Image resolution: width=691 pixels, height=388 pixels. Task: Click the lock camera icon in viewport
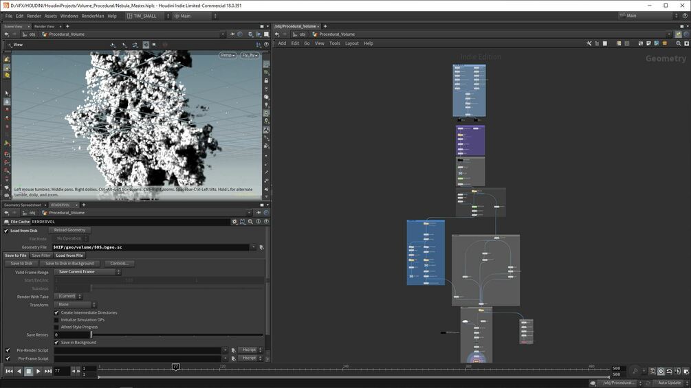click(266, 80)
